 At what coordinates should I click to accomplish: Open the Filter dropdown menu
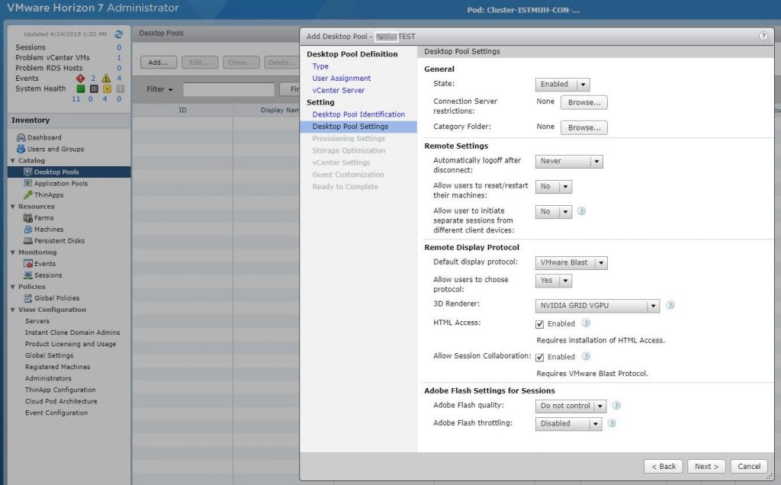tap(159, 89)
